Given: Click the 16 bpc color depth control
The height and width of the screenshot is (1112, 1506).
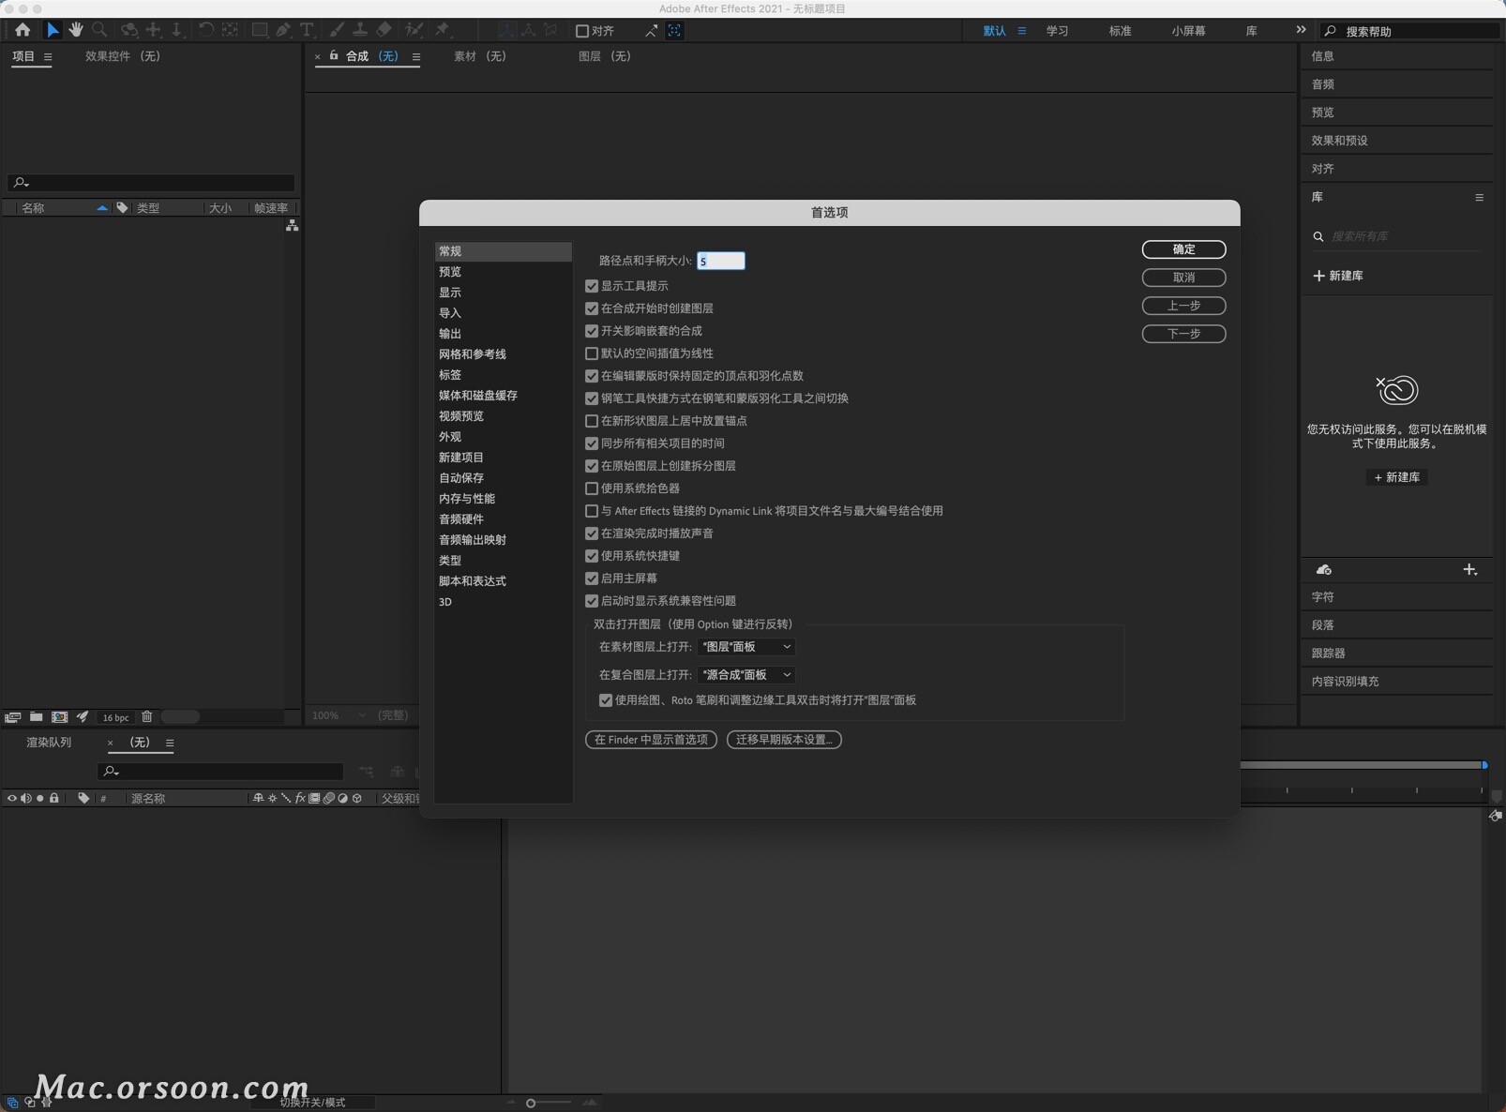Looking at the screenshot, I should (114, 716).
